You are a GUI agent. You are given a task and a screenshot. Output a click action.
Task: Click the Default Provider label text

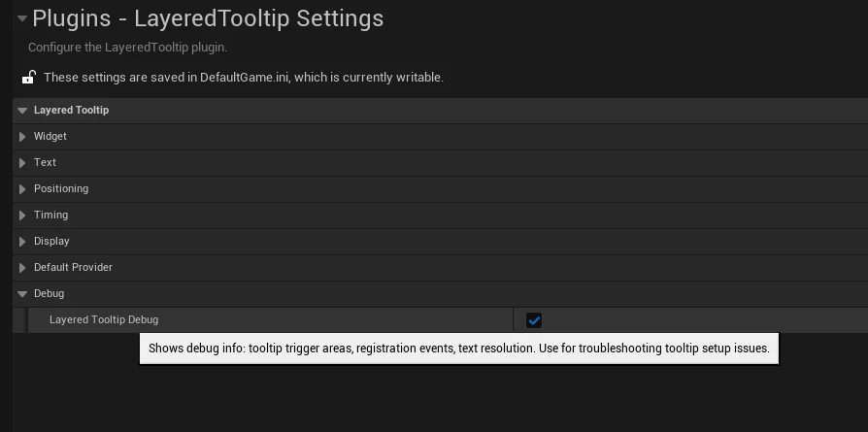tap(73, 267)
